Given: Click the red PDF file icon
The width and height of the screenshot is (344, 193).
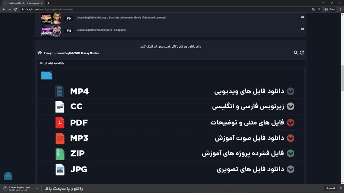Looking at the screenshot, I should tap(60, 123).
